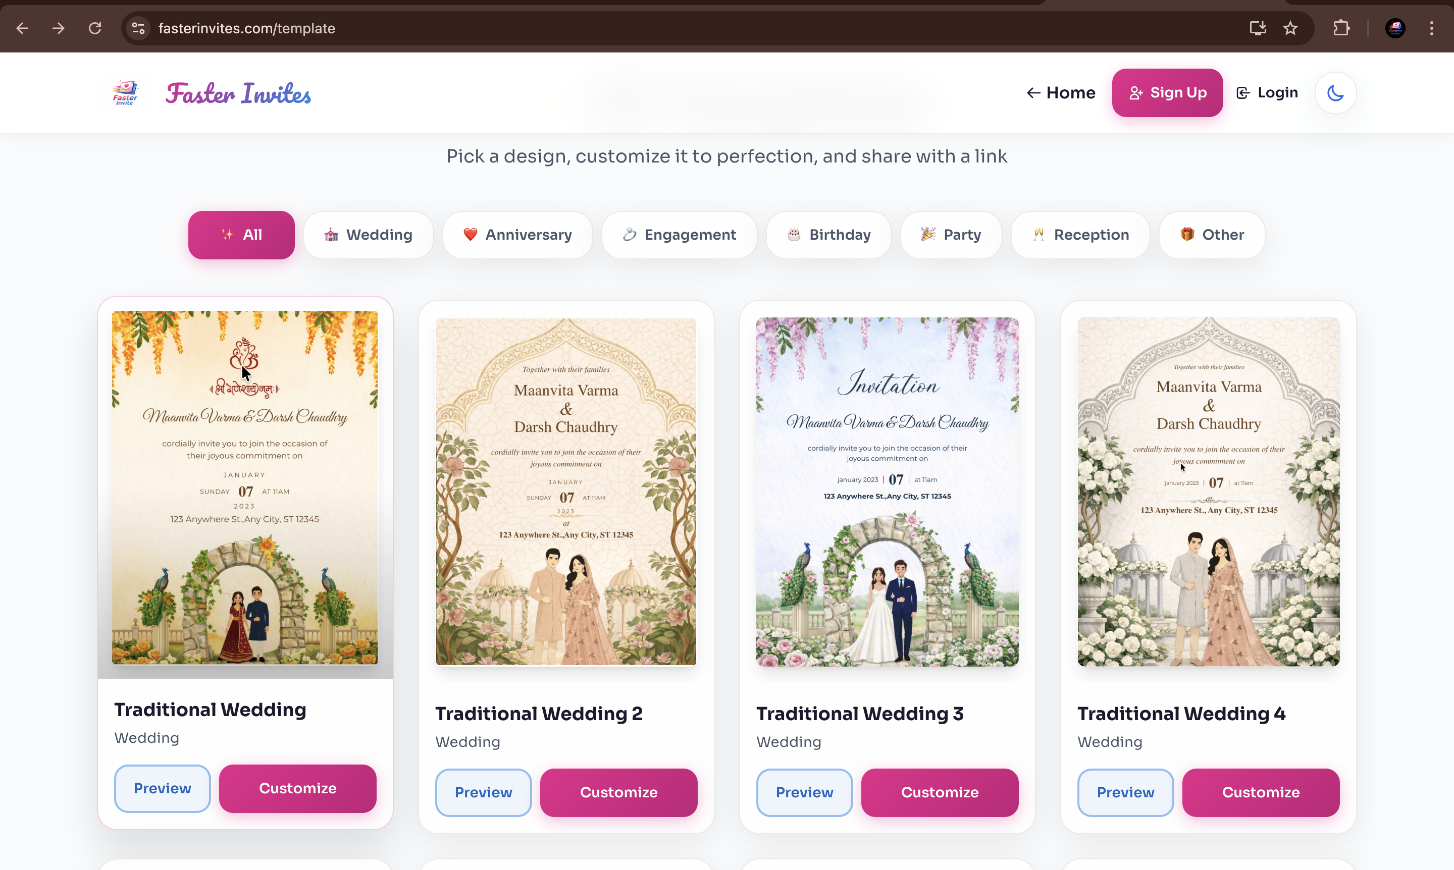The image size is (1454, 870).
Task: Customize the Traditional Wedding 2 template
Action: coord(618,792)
